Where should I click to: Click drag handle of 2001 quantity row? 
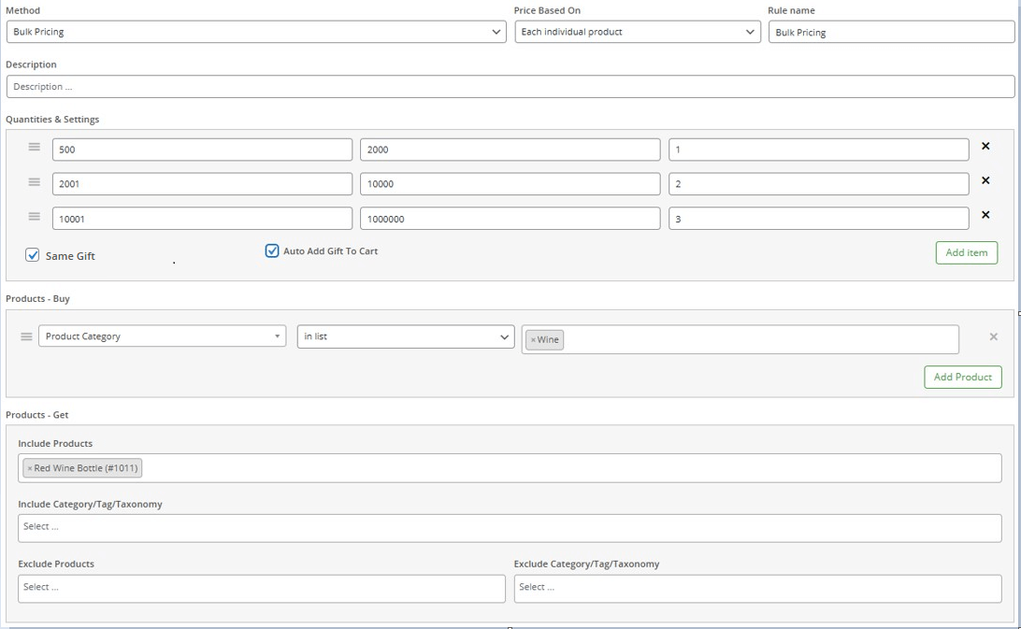(x=34, y=182)
